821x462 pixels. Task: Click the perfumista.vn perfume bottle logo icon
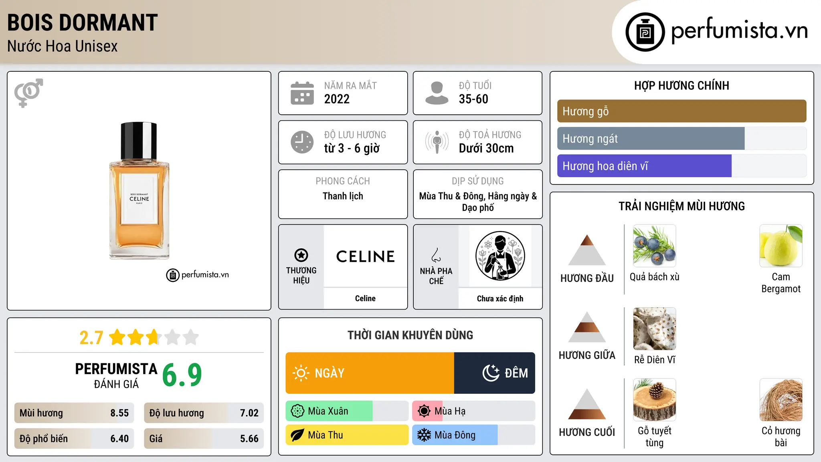point(645,32)
